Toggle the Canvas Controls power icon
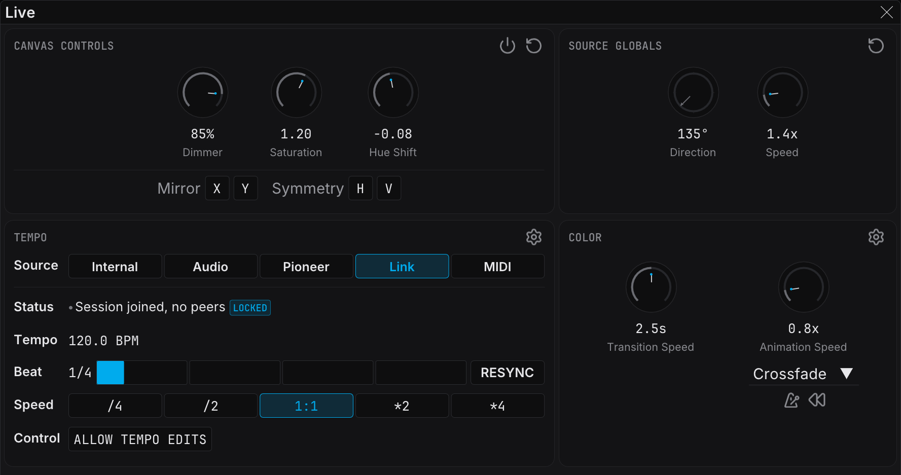The width and height of the screenshot is (901, 475). [507, 46]
